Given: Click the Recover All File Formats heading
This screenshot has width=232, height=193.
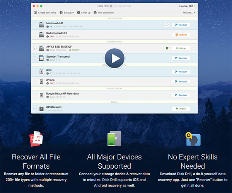Looking at the screenshot, I should coord(36,161).
